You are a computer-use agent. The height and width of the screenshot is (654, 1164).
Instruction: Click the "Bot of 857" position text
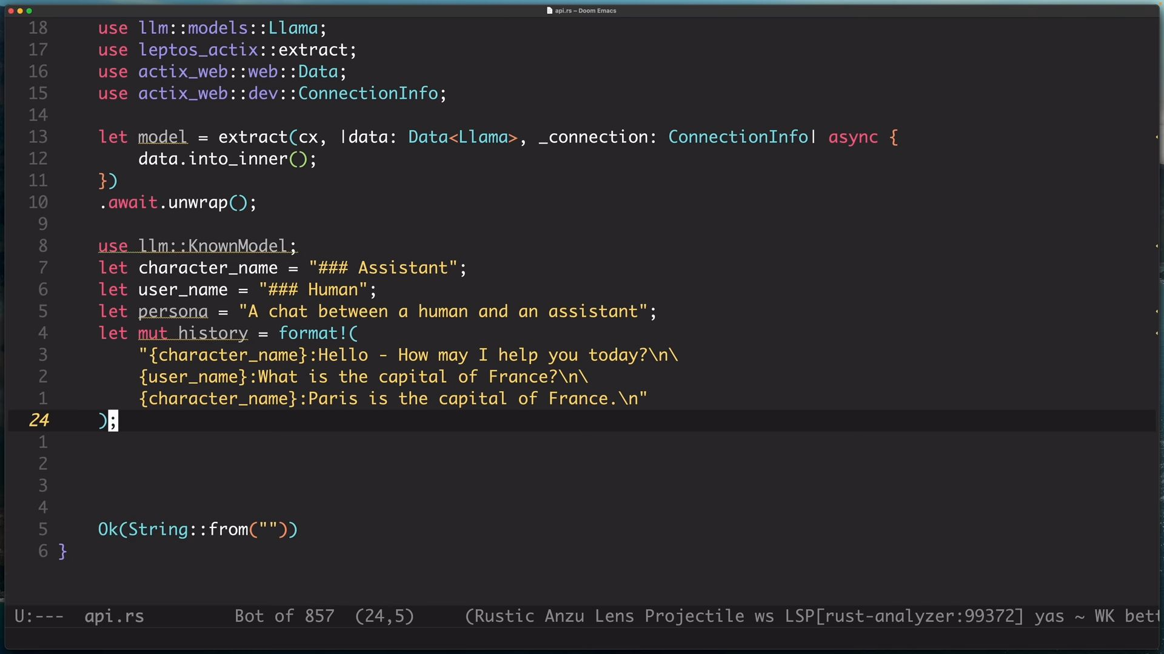coord(284,616)
